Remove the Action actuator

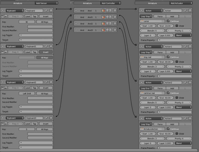tap(190, 10)
